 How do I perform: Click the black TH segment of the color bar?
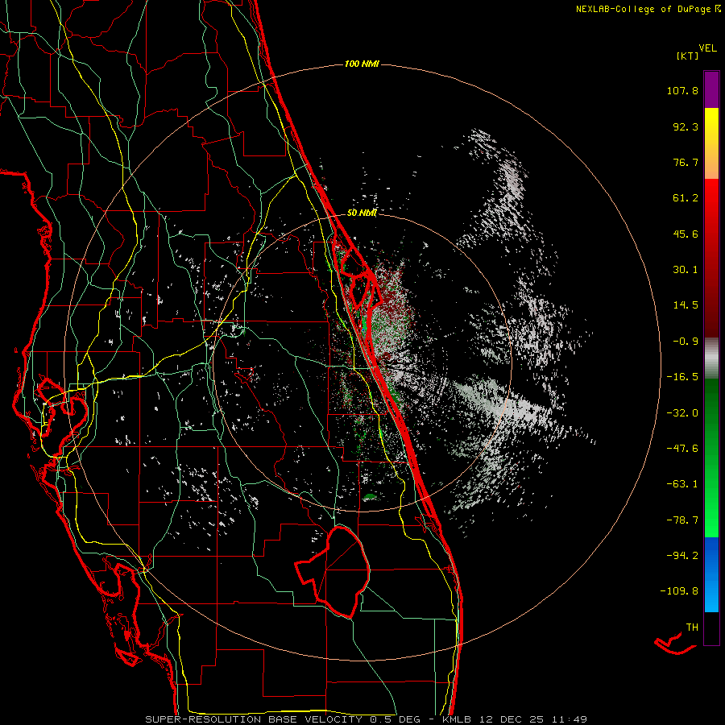click(711, 628)
